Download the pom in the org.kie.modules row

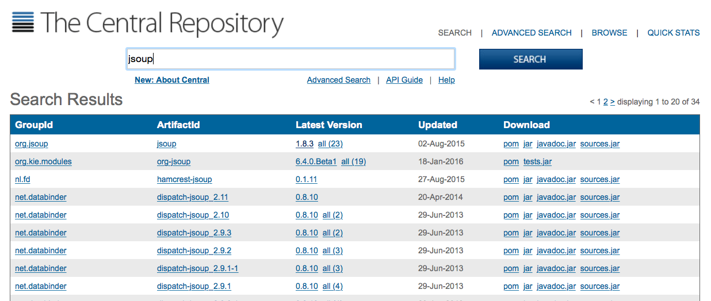click(x=511, y=161)
